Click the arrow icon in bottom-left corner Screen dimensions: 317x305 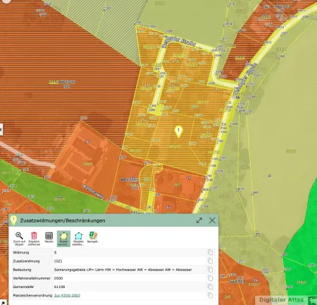tap(3, 303)
